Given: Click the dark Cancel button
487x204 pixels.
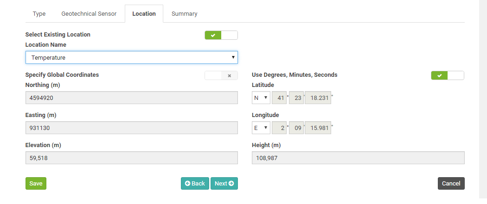Looking at the screenshot, I should pos(451,184).
